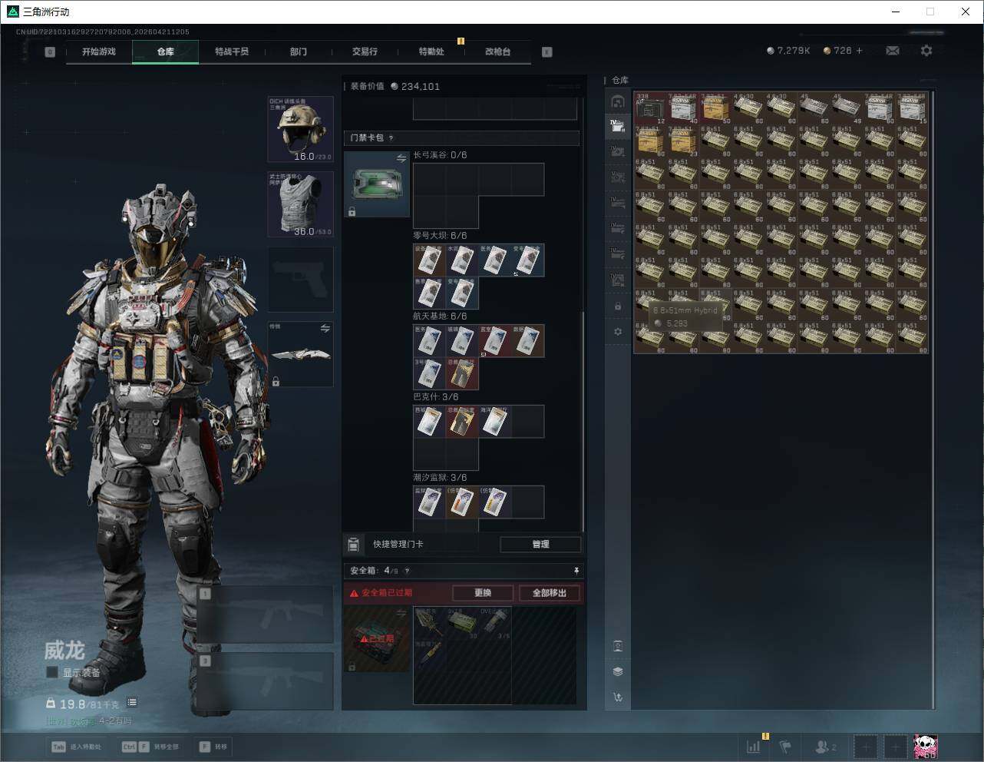The image size is (984, 762).
Task: Open the mail inbox envelope icon
Action: pyautogui.click(x=893, y=51)
